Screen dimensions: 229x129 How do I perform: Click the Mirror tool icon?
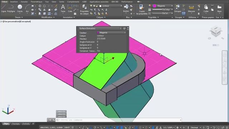pos(44,10)
